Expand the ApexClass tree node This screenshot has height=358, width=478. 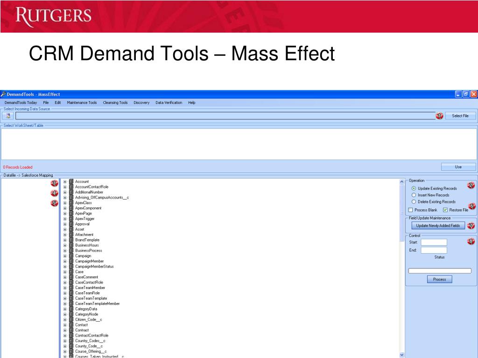click(x=65, y=203)
